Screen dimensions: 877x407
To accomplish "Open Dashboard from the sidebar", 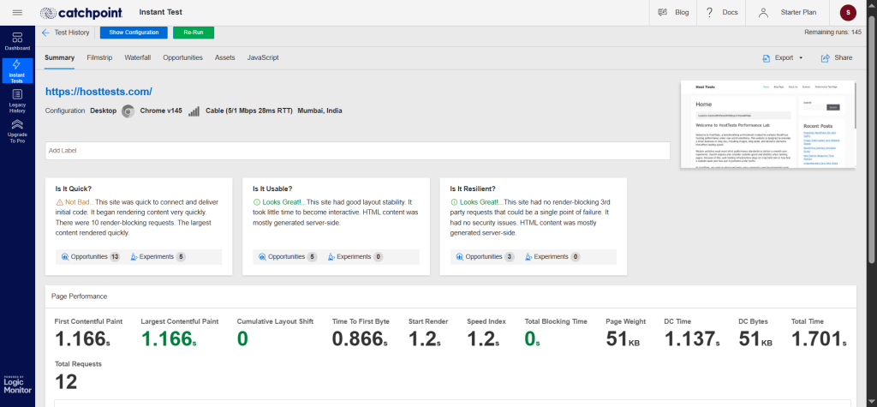I will click(17, 41).
